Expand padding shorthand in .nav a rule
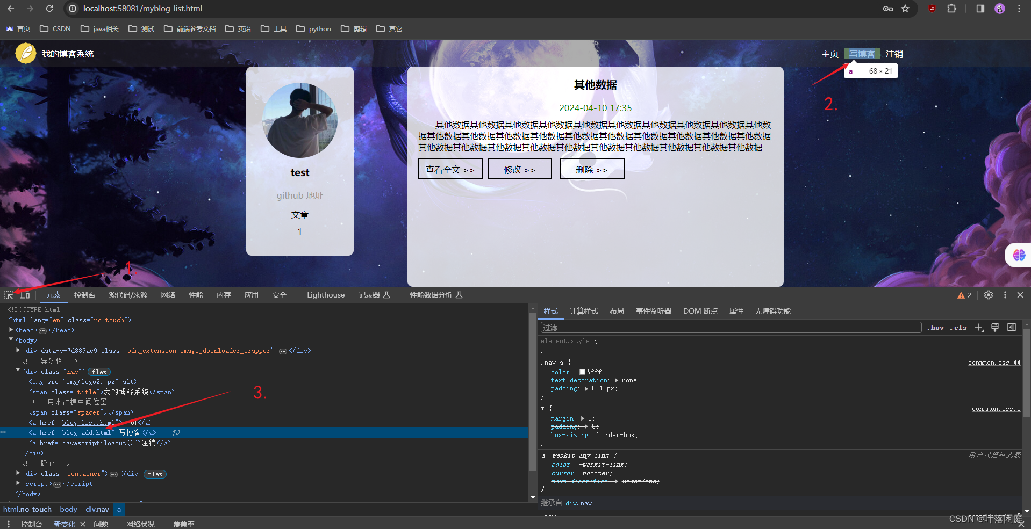This screenshot has width=1031, height=529. pos(586,388)
